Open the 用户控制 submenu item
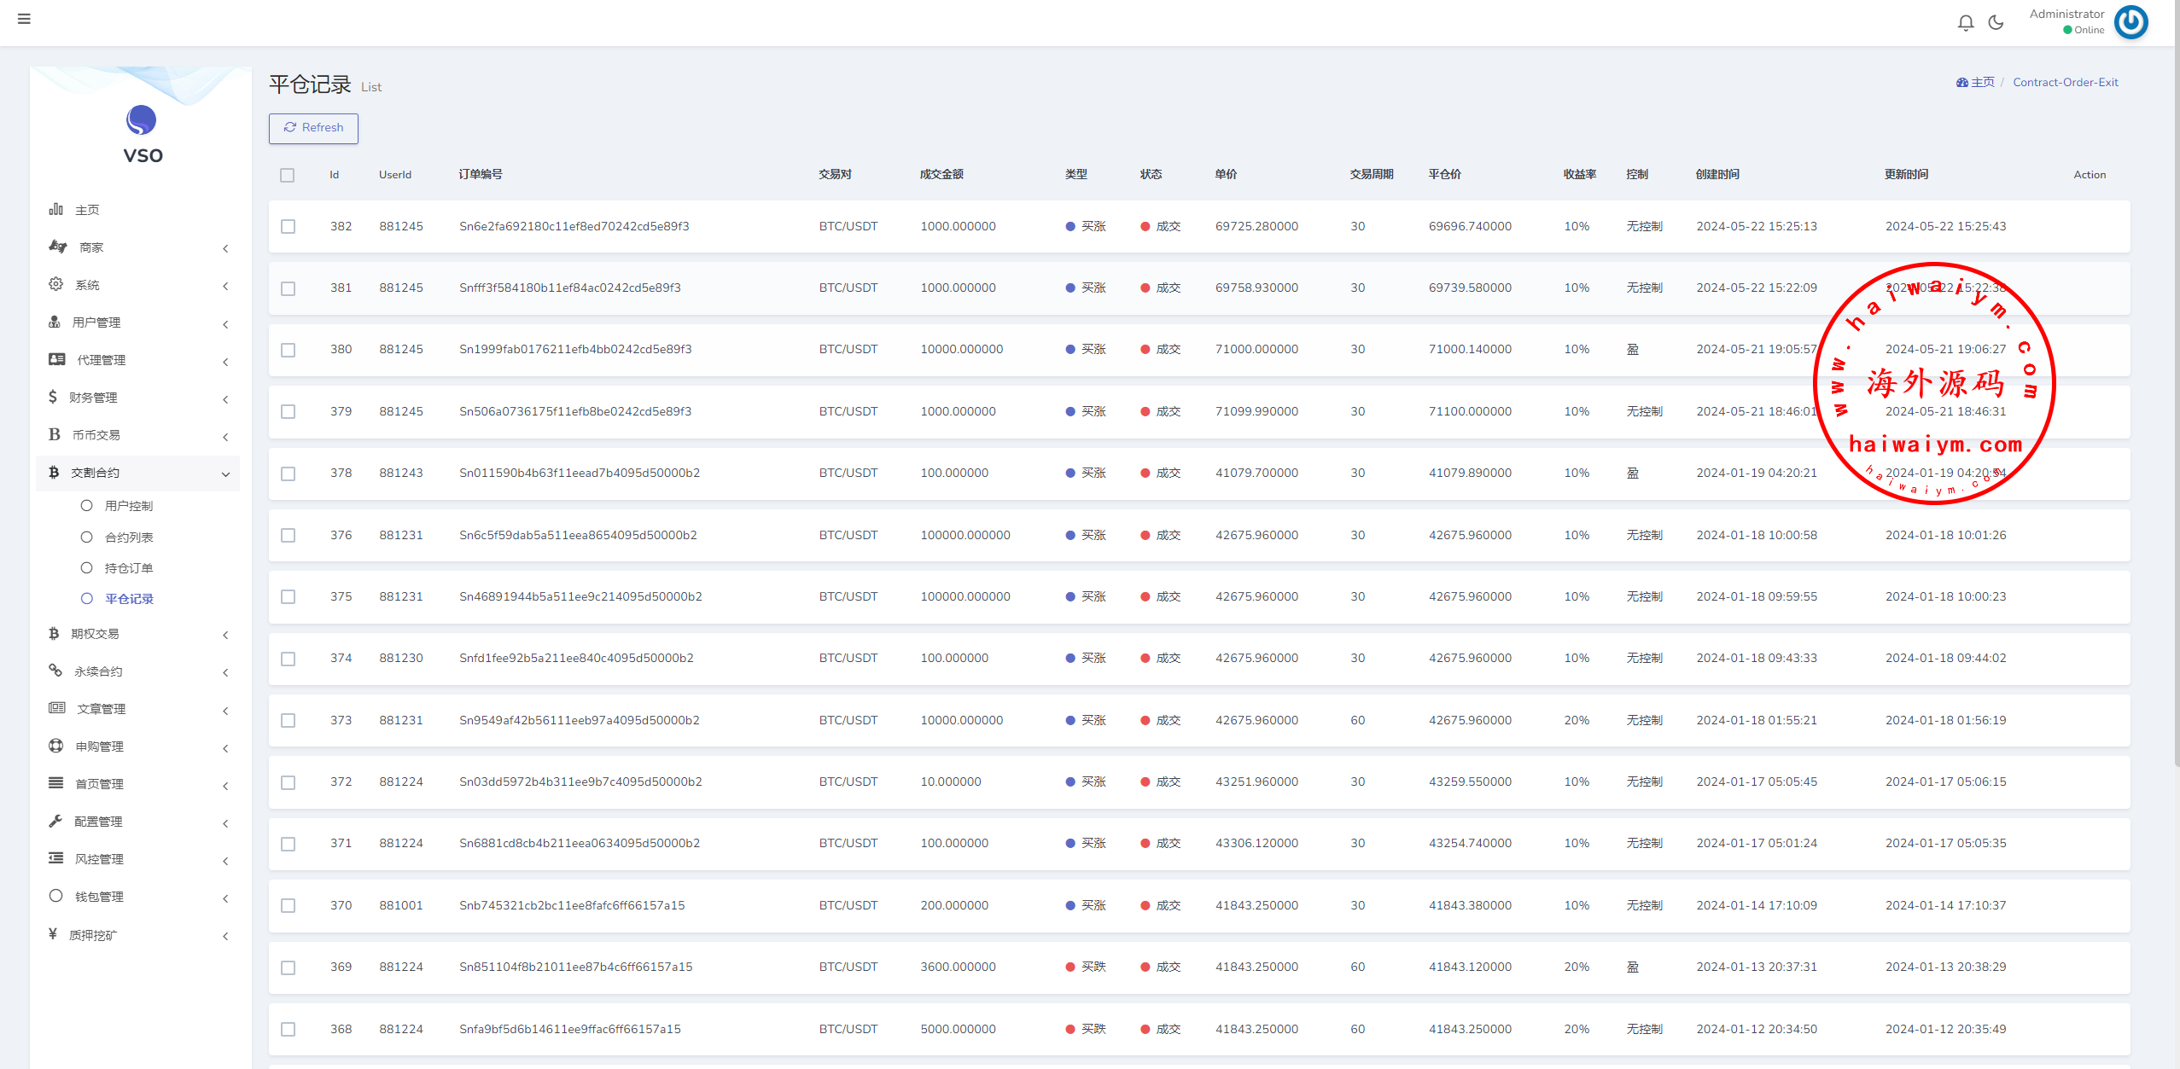2180x1069 pixels. 128,506
